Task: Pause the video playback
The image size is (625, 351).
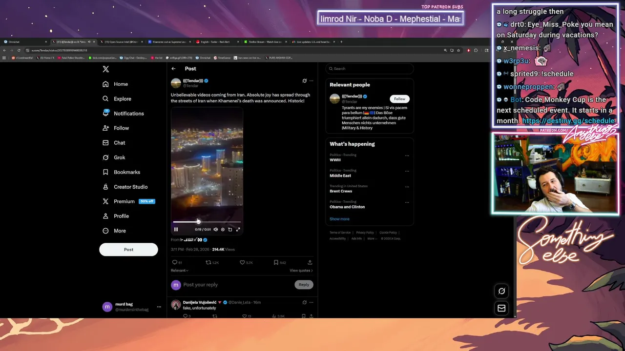Action: [x=176, y=229]
